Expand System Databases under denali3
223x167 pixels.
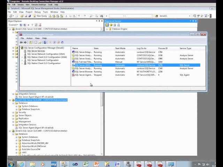point(16,106)
